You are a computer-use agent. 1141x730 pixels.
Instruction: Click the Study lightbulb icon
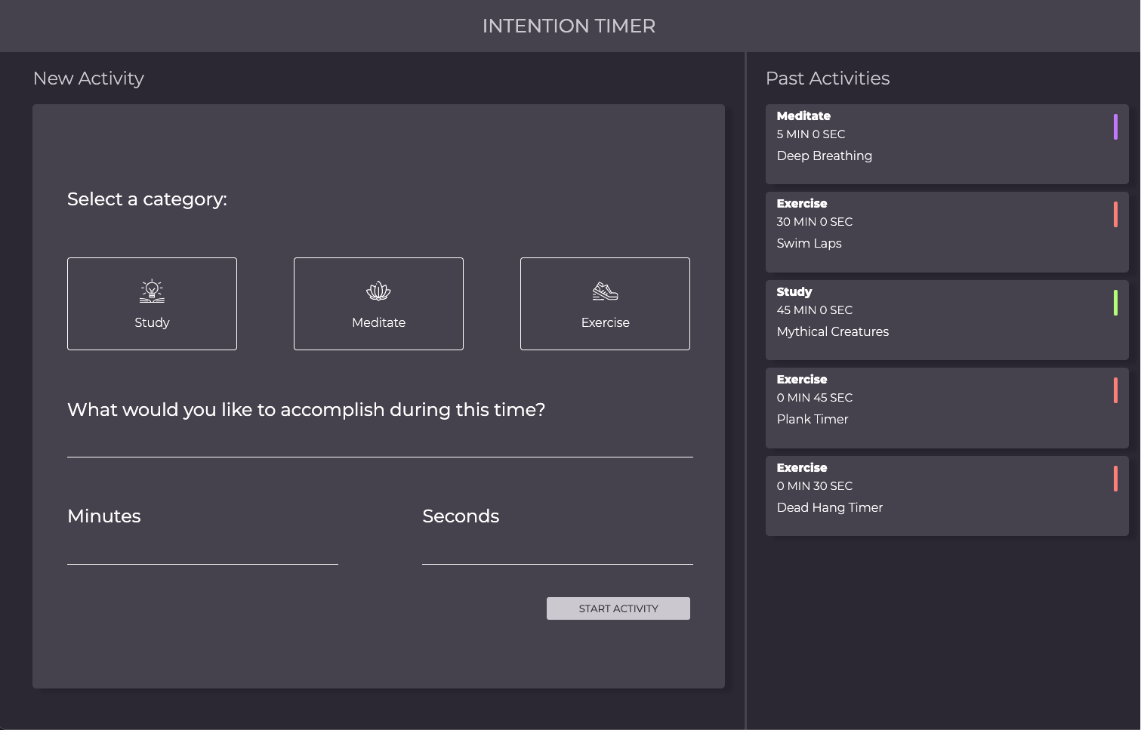(x=152, y=291)
